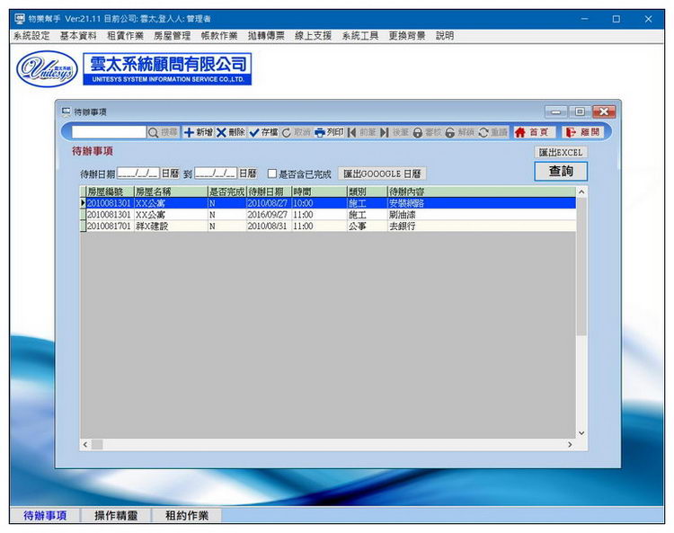This screenshot has width=674, height=533.
Task: Open the 帳款作業 menu
Action: click(218, 36)
